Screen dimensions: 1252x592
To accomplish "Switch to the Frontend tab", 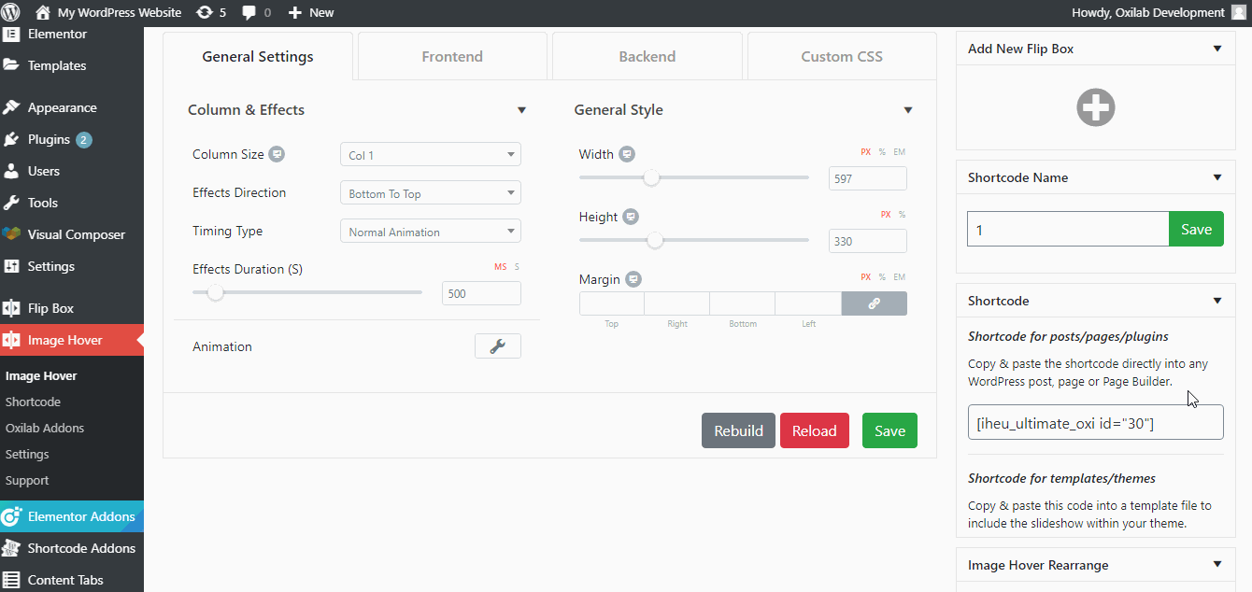I will coord(452,56).
